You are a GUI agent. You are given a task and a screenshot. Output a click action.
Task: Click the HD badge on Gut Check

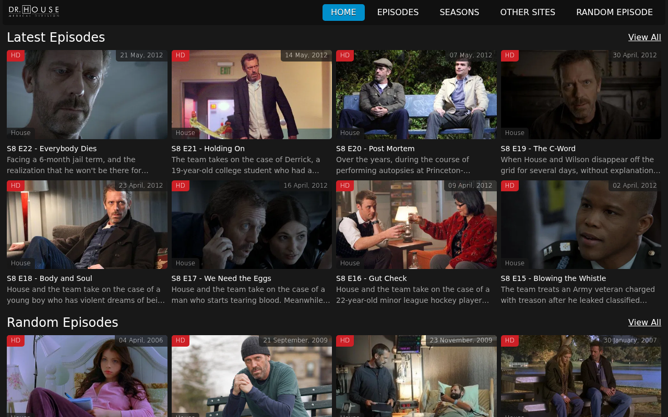click(345, 186)
